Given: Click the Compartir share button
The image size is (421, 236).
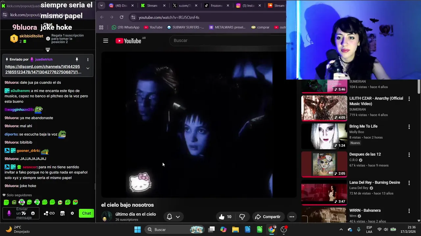Looking at the screenshot, I should [x=268, y=217].
